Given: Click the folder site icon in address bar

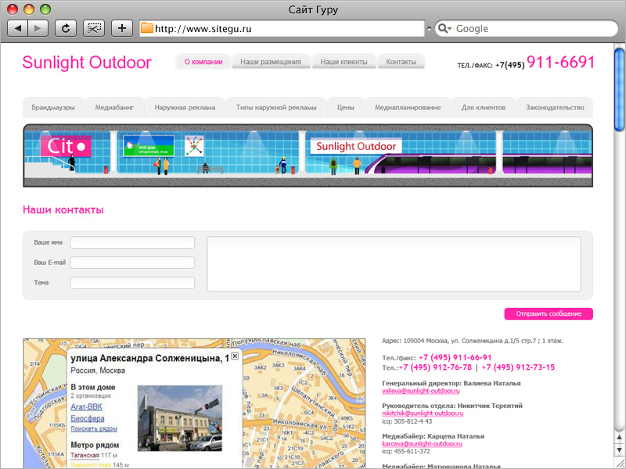Looking at the screenshot, I should coord(147,28).
